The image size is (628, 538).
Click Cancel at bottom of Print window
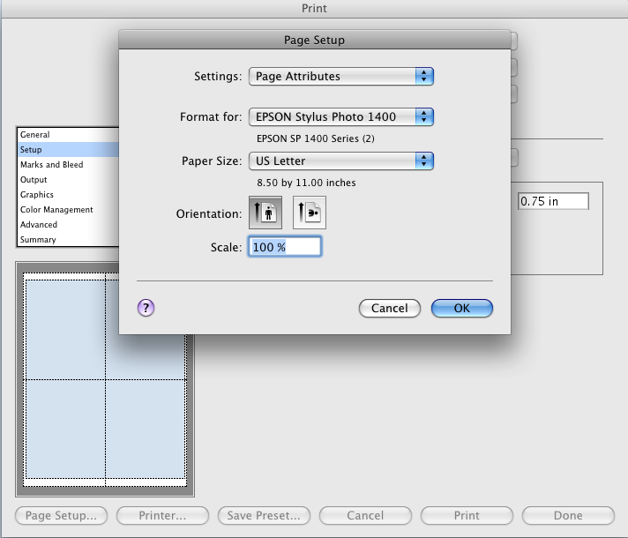pyautogui.click(x=365, y=515)
